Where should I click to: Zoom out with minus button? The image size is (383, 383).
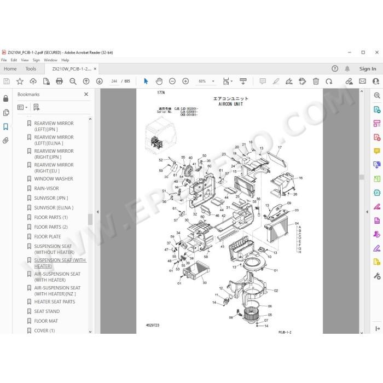tap(172, 81)
